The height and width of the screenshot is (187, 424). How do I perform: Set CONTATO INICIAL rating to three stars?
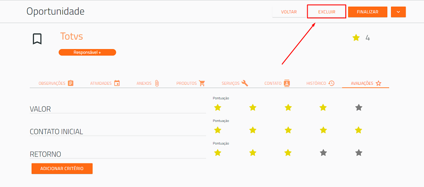(288, 130)
